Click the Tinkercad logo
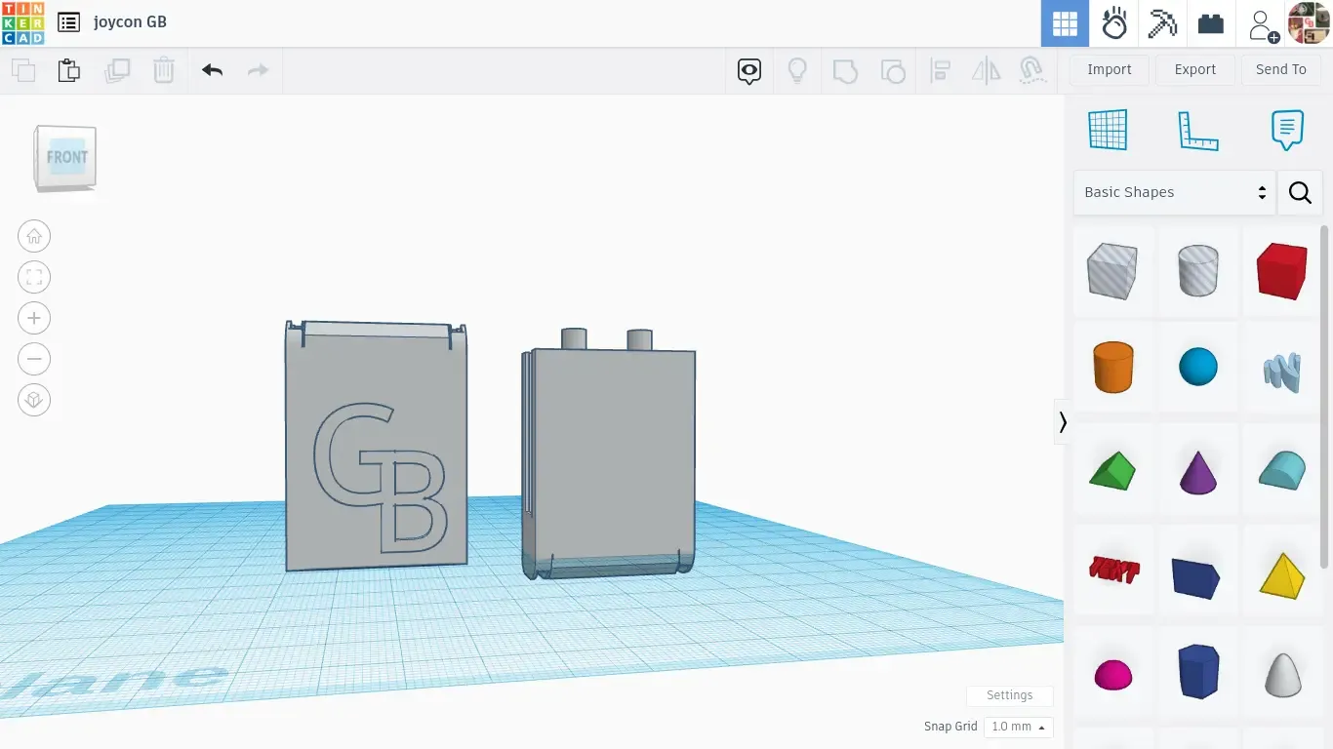The width and height of the screenshot is (1333, 749). [22, 23]
